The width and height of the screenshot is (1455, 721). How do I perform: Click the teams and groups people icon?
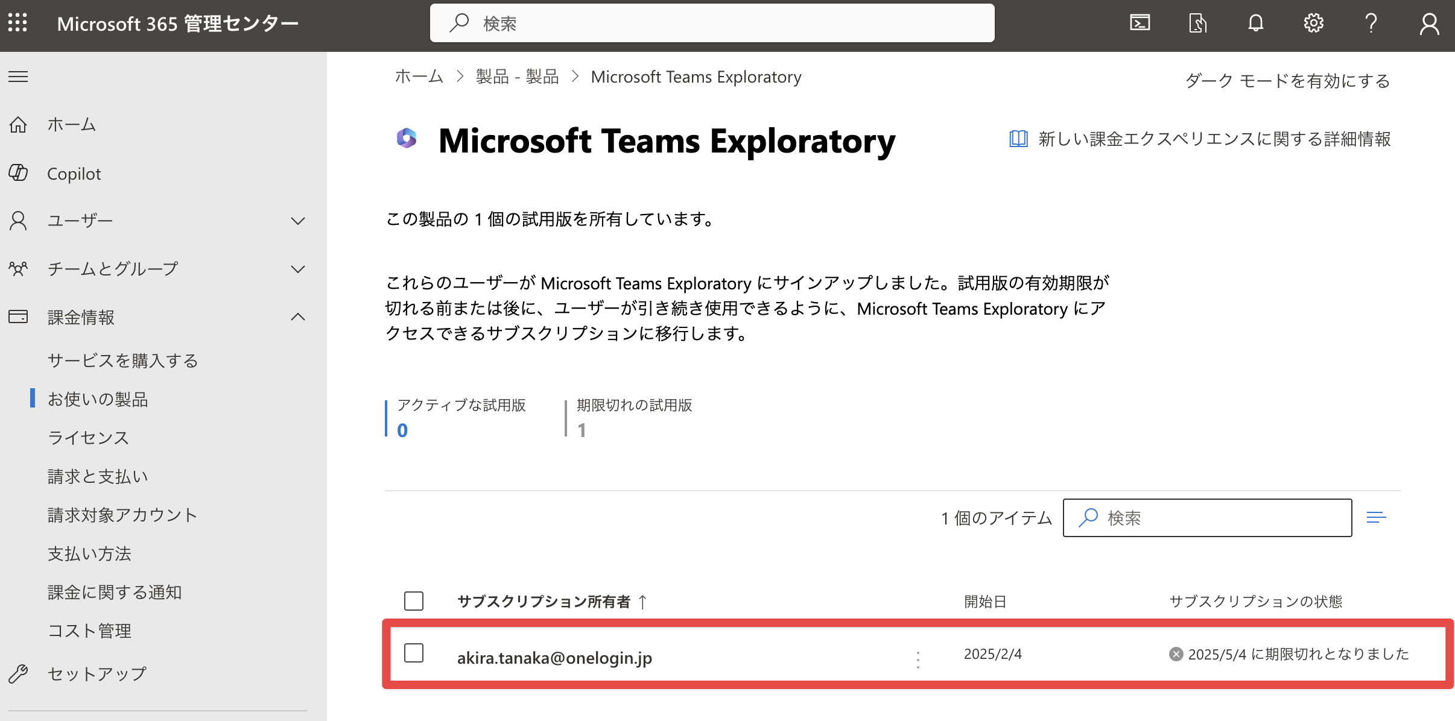pyautogui.click(x=18, y=268)
